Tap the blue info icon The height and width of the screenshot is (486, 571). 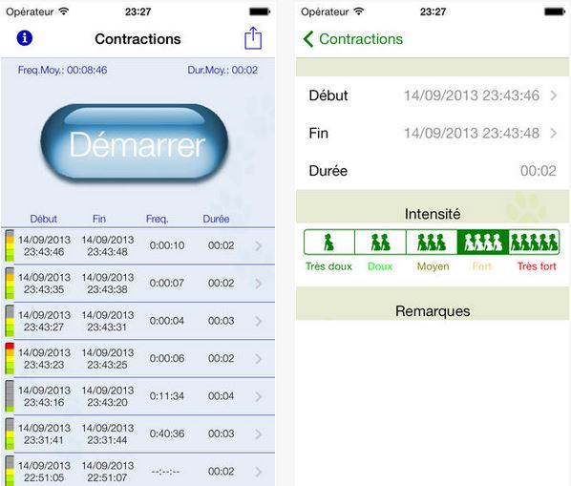click(25, 38)
